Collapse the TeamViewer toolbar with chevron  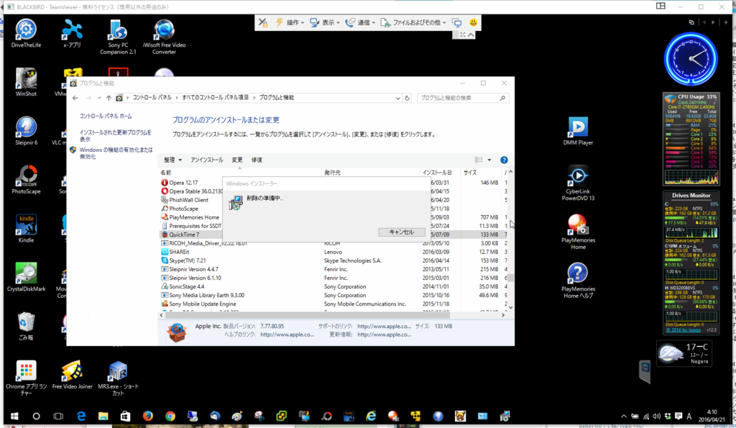pyautogui.click(x=471, y=35)
